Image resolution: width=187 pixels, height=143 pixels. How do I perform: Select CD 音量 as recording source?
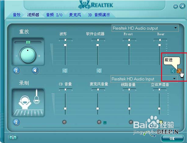pyautogui.click(x=64, y=122)
